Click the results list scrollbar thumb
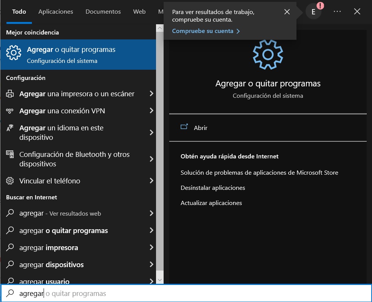Image resolution: width=372 pixels, height=302 pixels. click(x=160, y=152)
